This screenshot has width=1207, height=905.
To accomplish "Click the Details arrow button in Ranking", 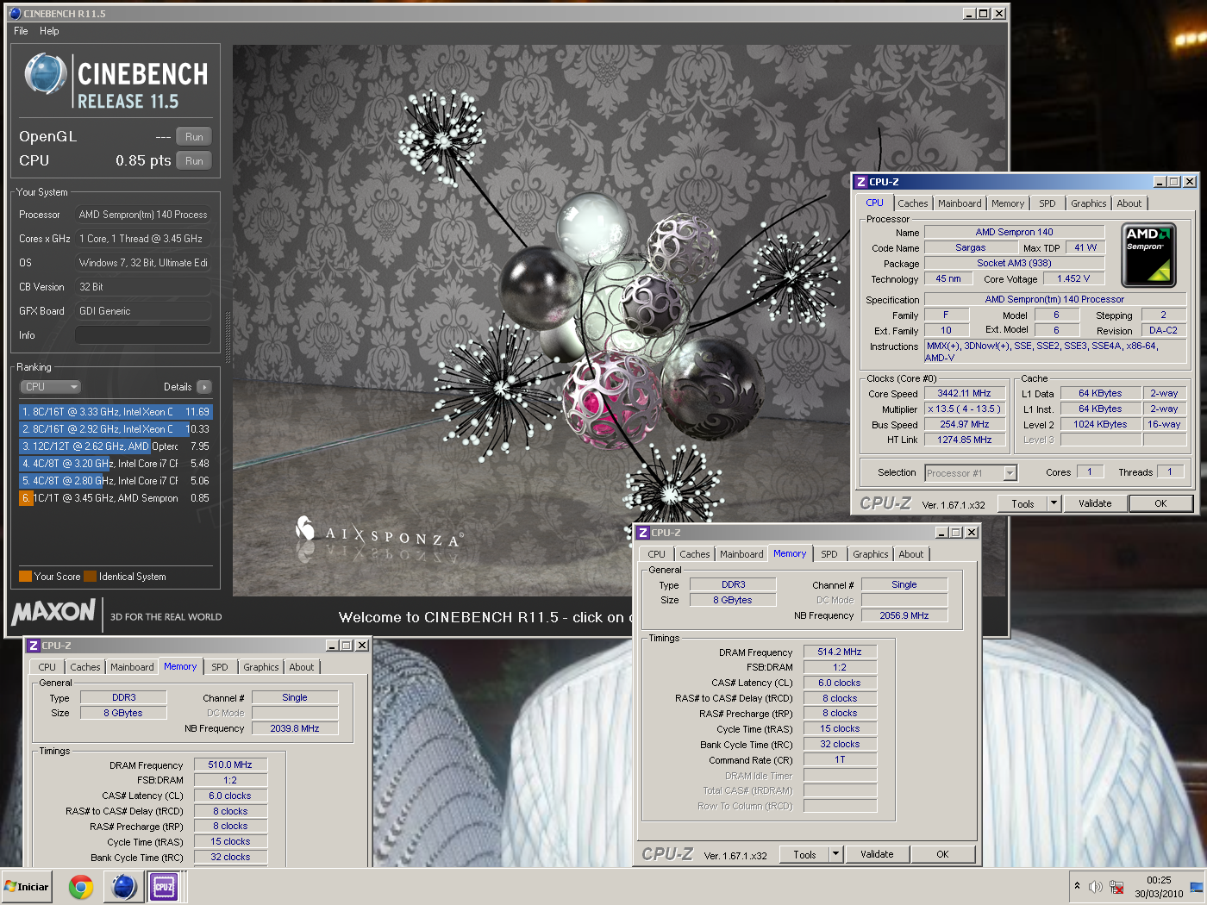I will 204,387.
